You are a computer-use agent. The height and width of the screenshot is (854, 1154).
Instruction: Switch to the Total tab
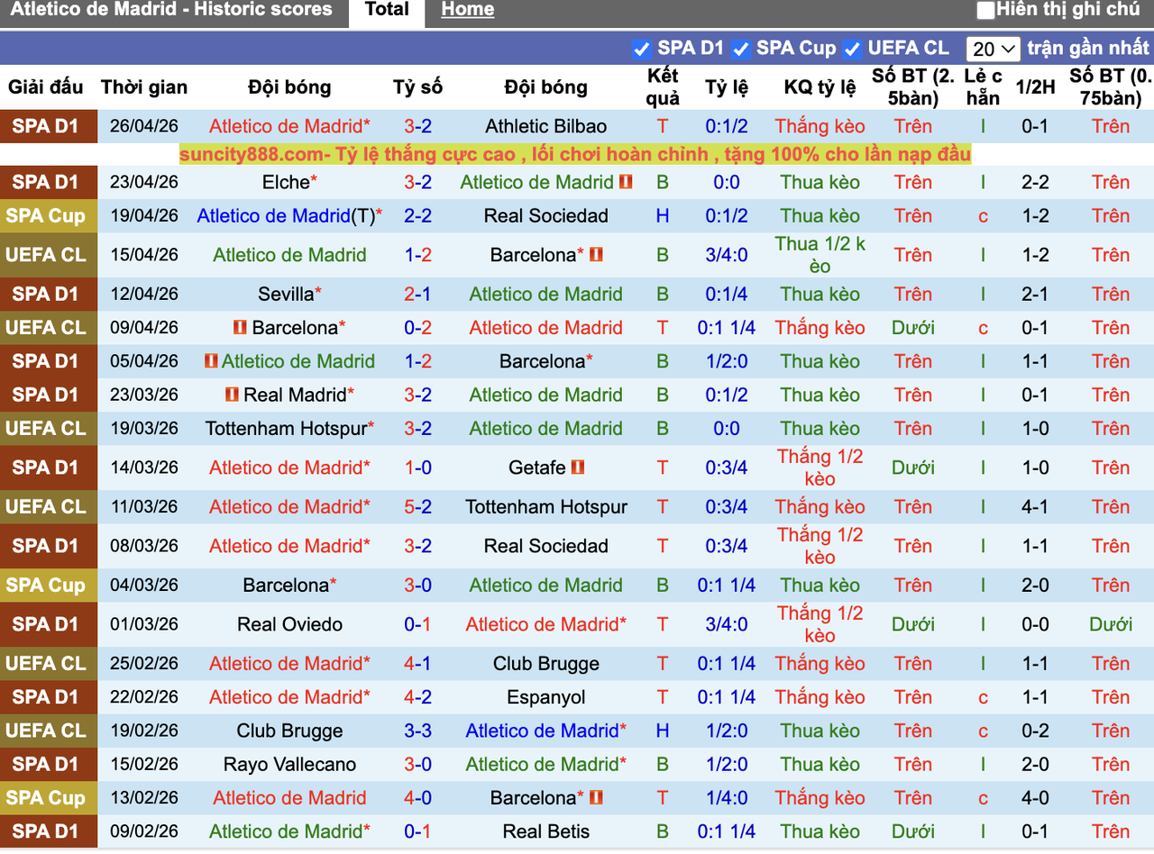[388, 10]
